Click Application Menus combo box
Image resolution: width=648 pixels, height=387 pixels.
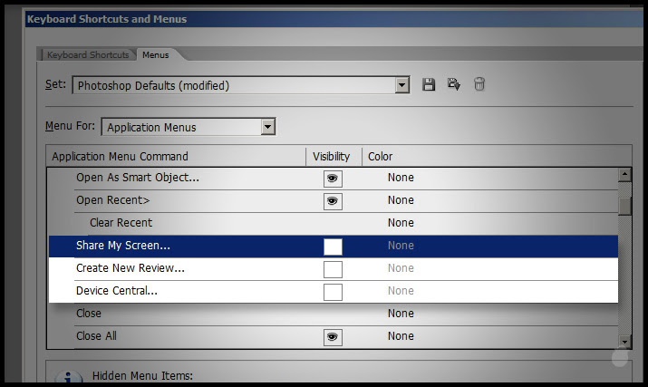(x=189, y=127)
